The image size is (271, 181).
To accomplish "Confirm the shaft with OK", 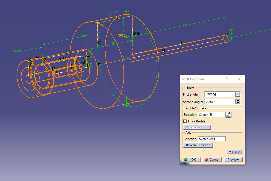I will [x=191, y=159].
